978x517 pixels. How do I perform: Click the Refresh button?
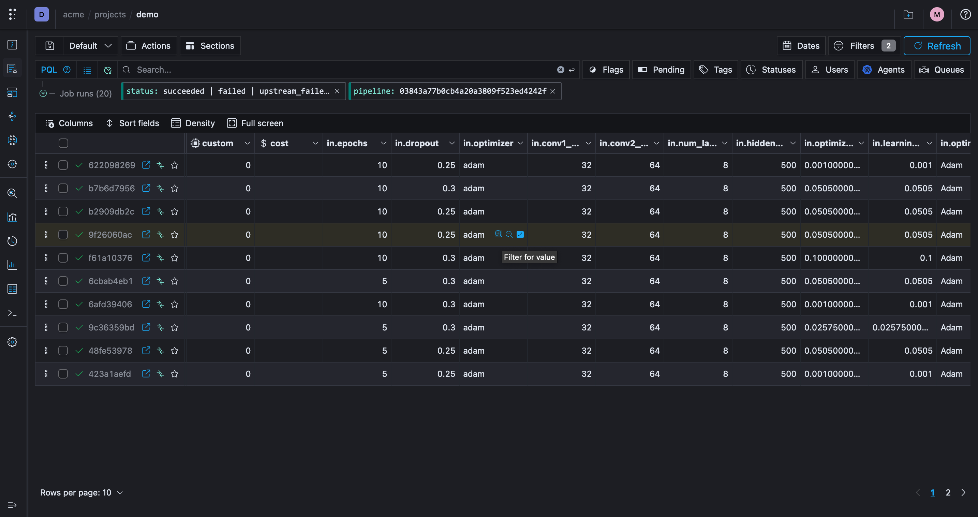[937, 46]
